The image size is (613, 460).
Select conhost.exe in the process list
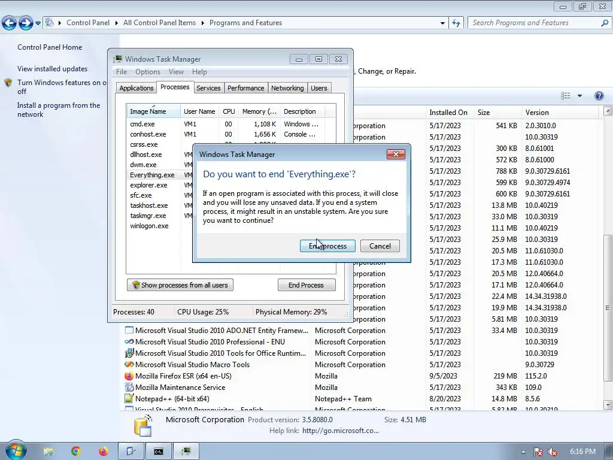tap(148, 134)
